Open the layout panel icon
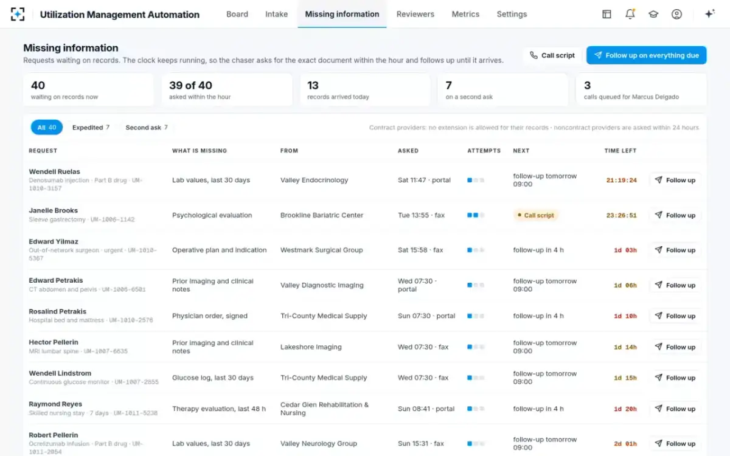 pos(607,14)
